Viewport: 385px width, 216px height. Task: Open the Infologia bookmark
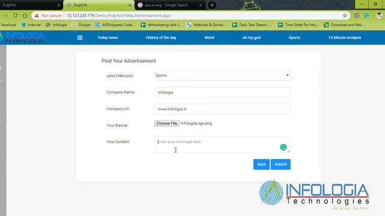point(56,25)
